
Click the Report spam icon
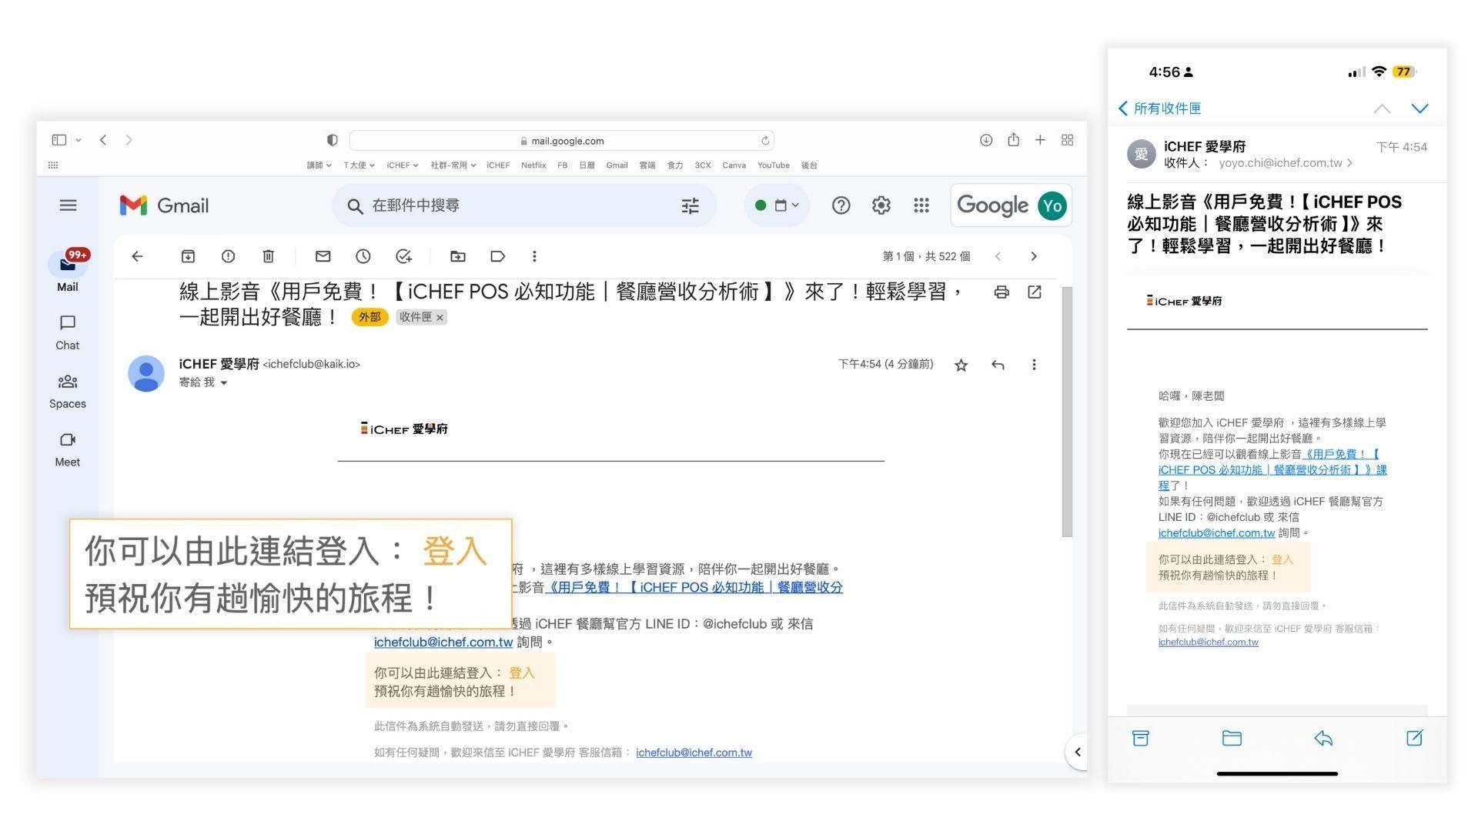coord(228,256)
